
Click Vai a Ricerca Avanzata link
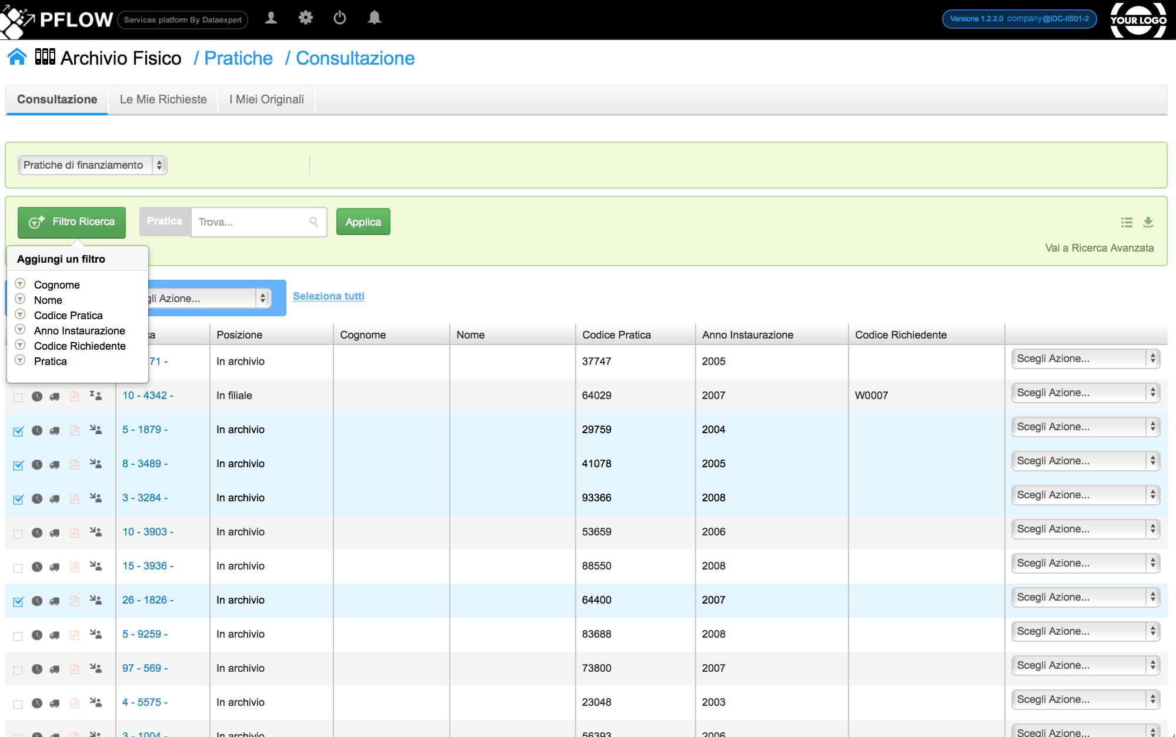(x=1099, y=248)
